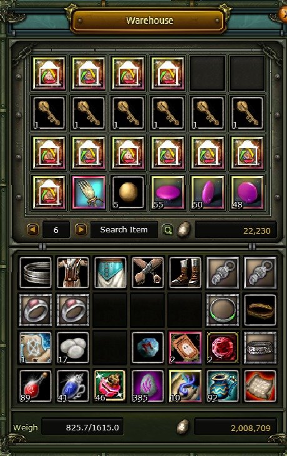
Task: Select the blue vase stack of 92
Action: [x=223, y=385]
